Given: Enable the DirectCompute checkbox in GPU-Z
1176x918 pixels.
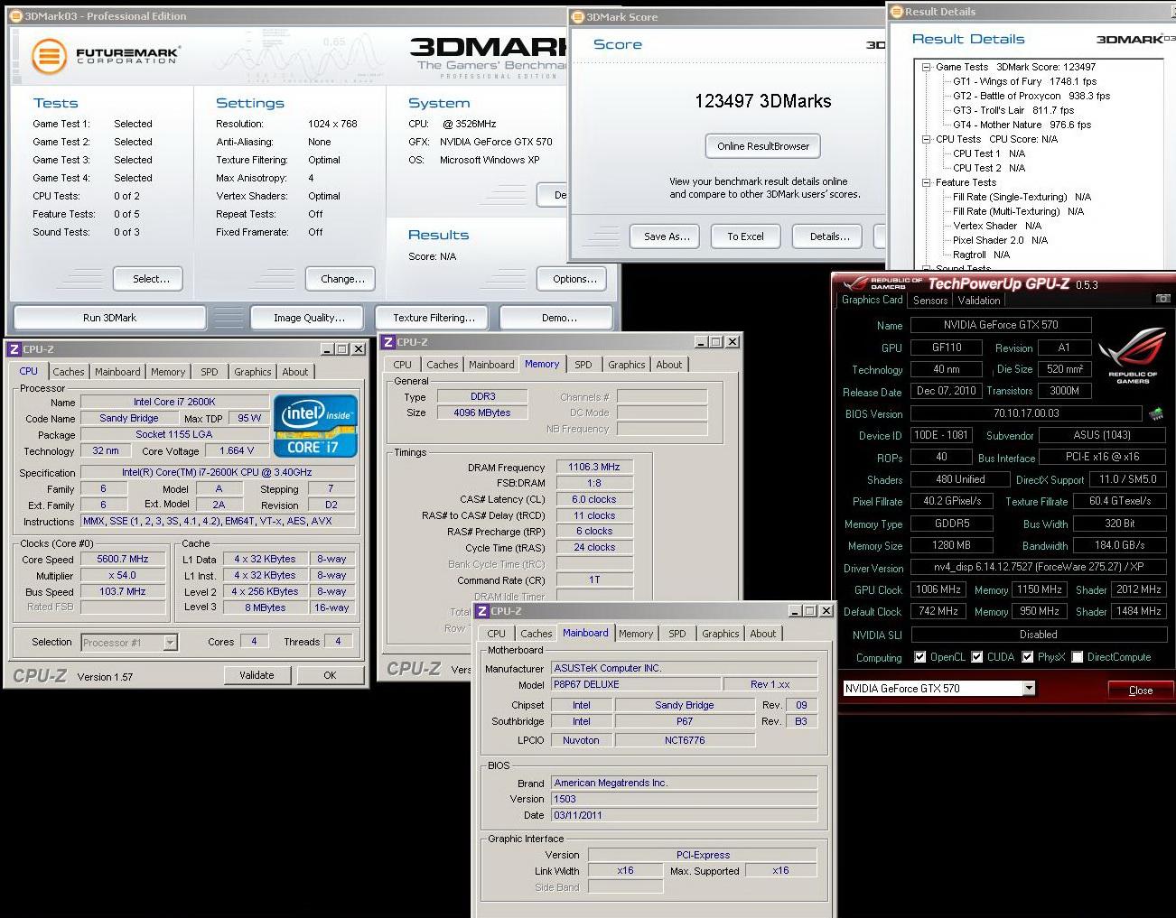Looking at the screenshot, I should point(1077,657).
